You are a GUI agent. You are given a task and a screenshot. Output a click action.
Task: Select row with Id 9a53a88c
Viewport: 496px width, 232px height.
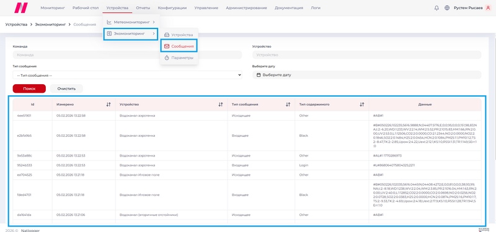[x=247, y=156]
